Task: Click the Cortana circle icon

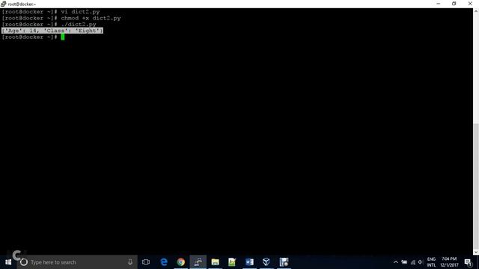Action: [24, 262]
